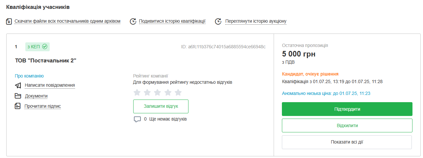Select the fifth rating star

pyautogui.click(x=178, y=92)
